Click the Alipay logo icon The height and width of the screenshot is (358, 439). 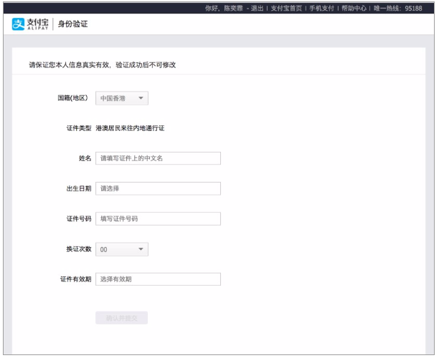click(19, 25)
